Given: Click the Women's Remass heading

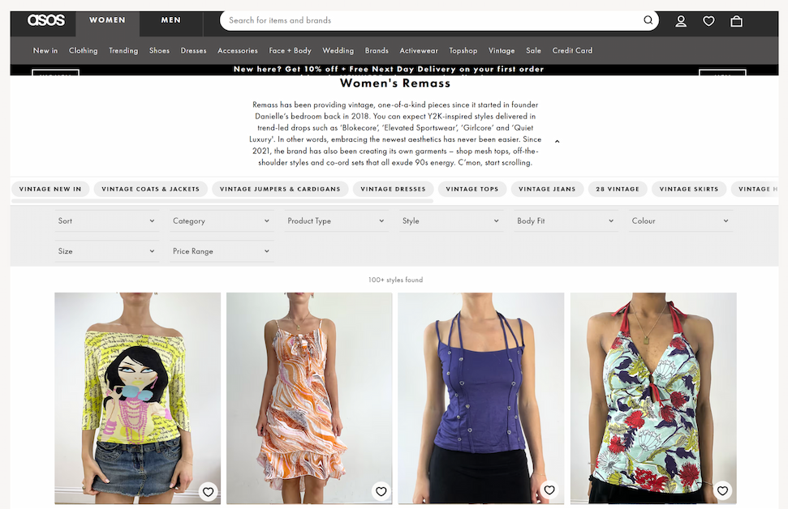Looking at the screenshot, I should pos(395,83).
